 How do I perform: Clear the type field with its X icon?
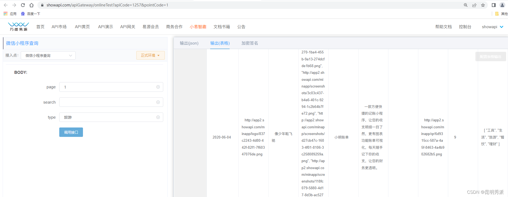(x=158, y=117)
